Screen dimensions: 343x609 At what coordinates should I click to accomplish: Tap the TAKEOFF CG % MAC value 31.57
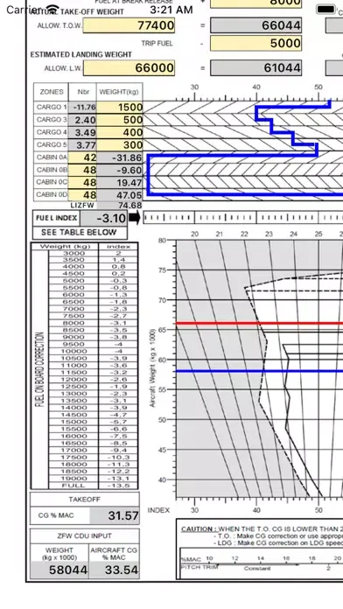(x=115, y=515)
